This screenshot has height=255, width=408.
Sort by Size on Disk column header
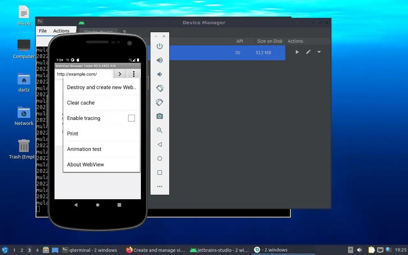pyautogui.click(x=270, y=41)
